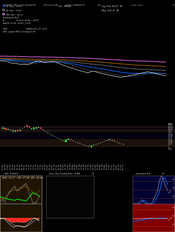This screenshot has height=232, width=175.
Task: Open the MACD histogram chart panel
Action: [21, 218]
